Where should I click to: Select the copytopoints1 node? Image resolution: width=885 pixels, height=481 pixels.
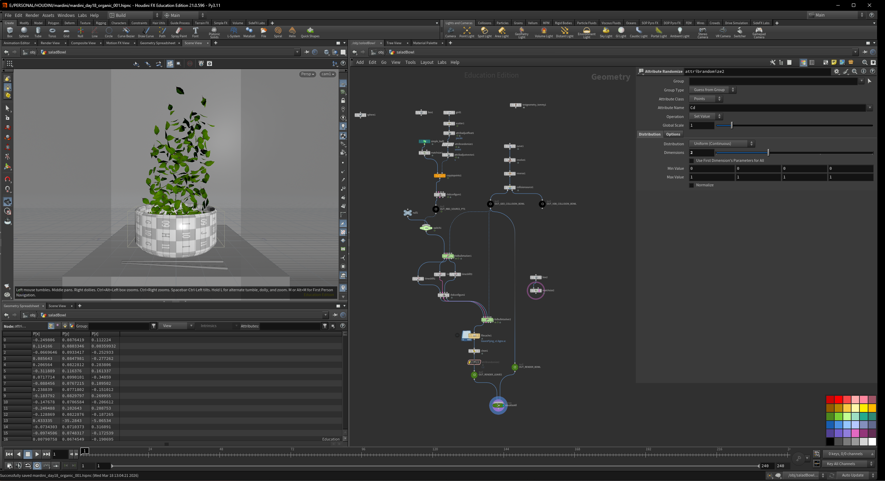(x=439, y=176)
